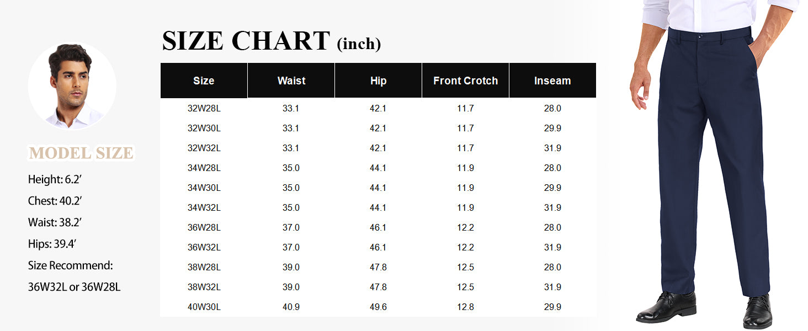Select the Front Crotch column header
This screenshot has width=808, height=331.
[465, 81]
